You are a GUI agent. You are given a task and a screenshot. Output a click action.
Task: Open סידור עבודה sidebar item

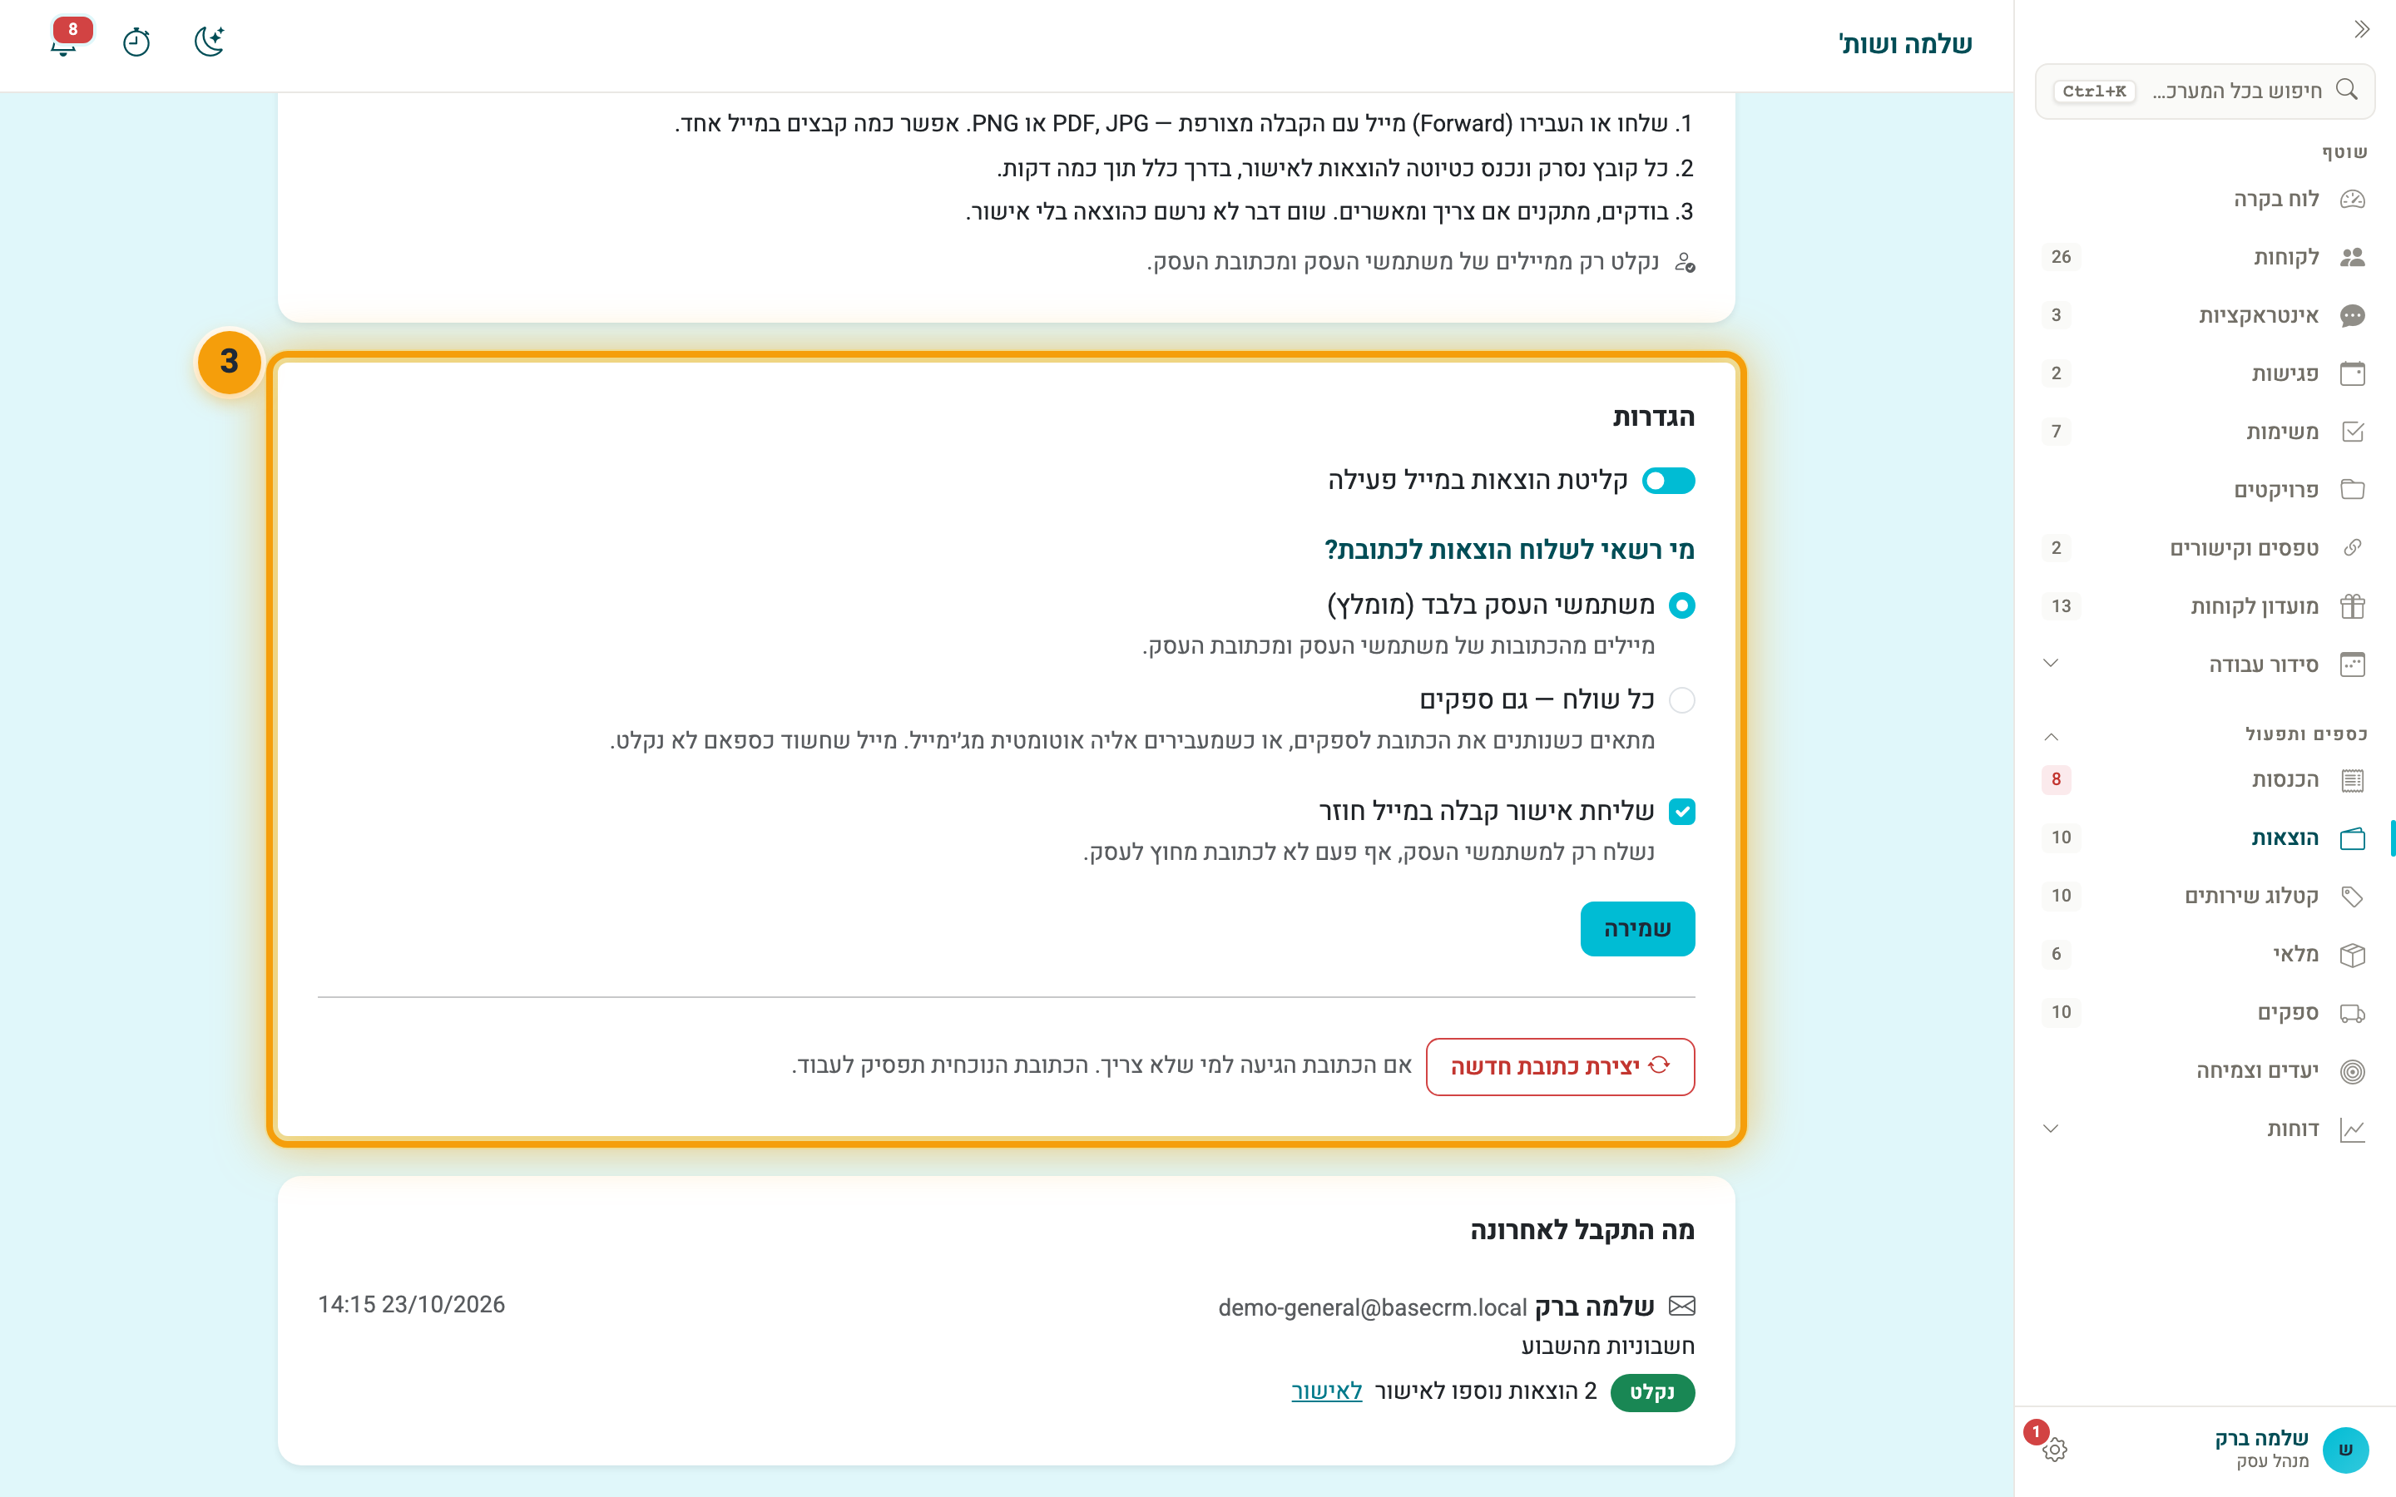(2205, 665)
